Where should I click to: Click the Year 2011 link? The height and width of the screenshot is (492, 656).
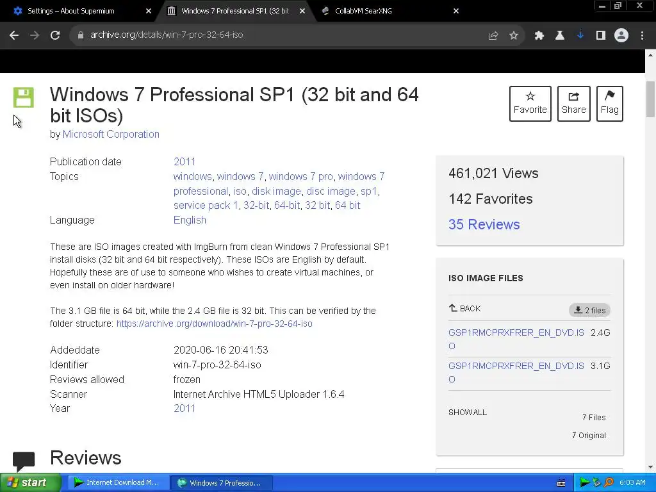pos(184,408)
